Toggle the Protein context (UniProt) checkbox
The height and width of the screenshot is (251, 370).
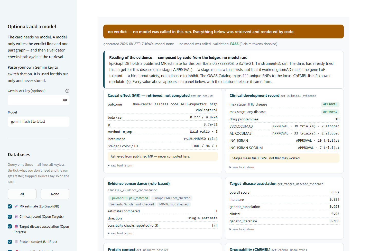tap(10, 242)
